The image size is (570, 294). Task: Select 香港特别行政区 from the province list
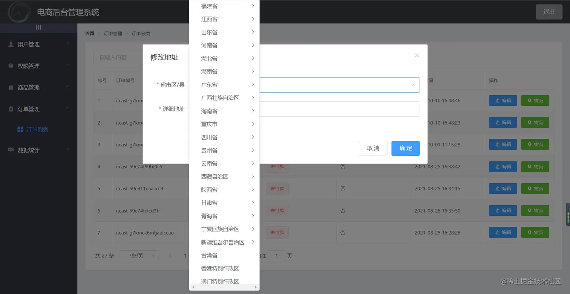[x=224, y=268]
